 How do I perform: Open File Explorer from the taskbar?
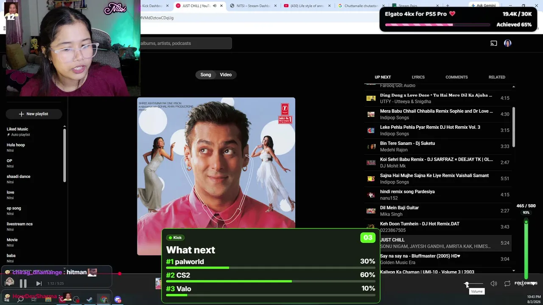click(48, 299)
